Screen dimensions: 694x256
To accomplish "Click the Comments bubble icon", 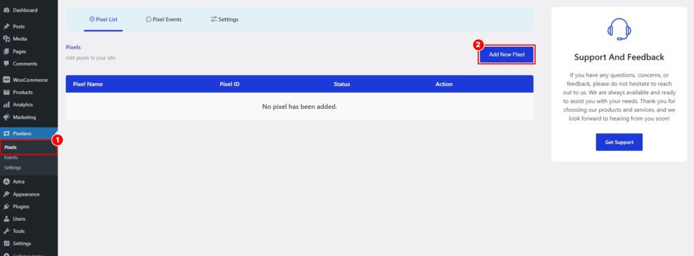I will tap(6, 64).
